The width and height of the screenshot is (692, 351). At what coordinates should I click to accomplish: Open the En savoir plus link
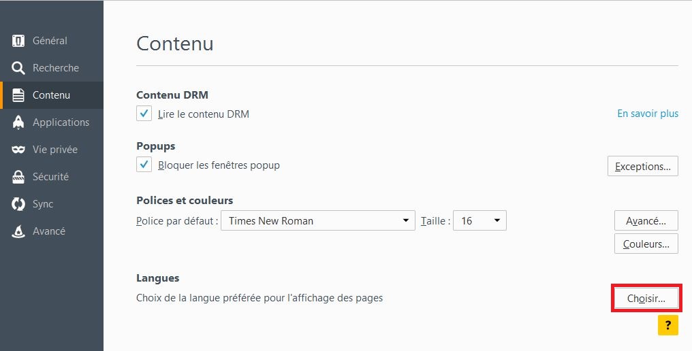(x=647, y=114)
